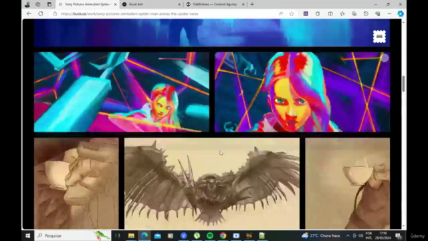The height and width of the screenshot is (241, 428).
Task: Close the Sony Pictures Animation tab
Action: point(115,5)
